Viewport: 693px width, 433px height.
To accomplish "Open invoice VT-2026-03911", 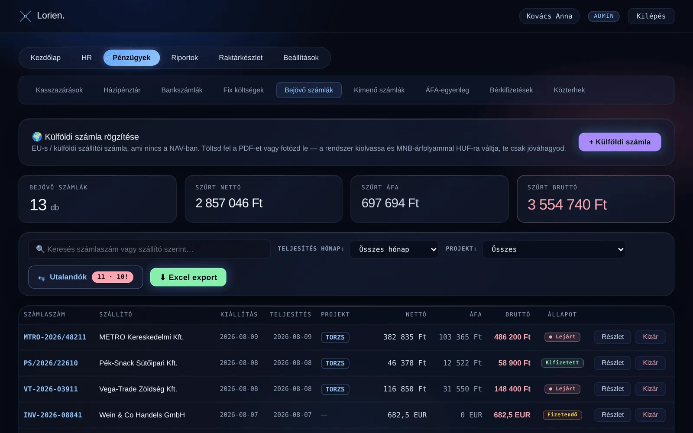I will (51, 389).
